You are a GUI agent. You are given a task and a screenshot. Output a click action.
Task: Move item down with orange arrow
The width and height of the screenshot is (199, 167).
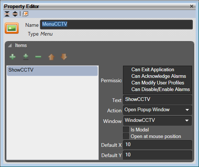click(64, 57)
